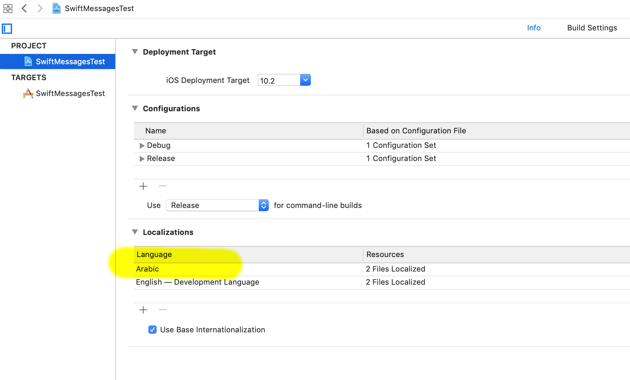The height and width of the screenshot is (380, 630).
Task: Select SwiftMessagesTest under PROJECT
Action: 58,61
